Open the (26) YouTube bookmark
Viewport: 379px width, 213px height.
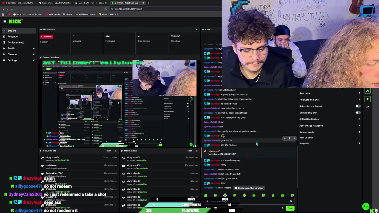54,14
